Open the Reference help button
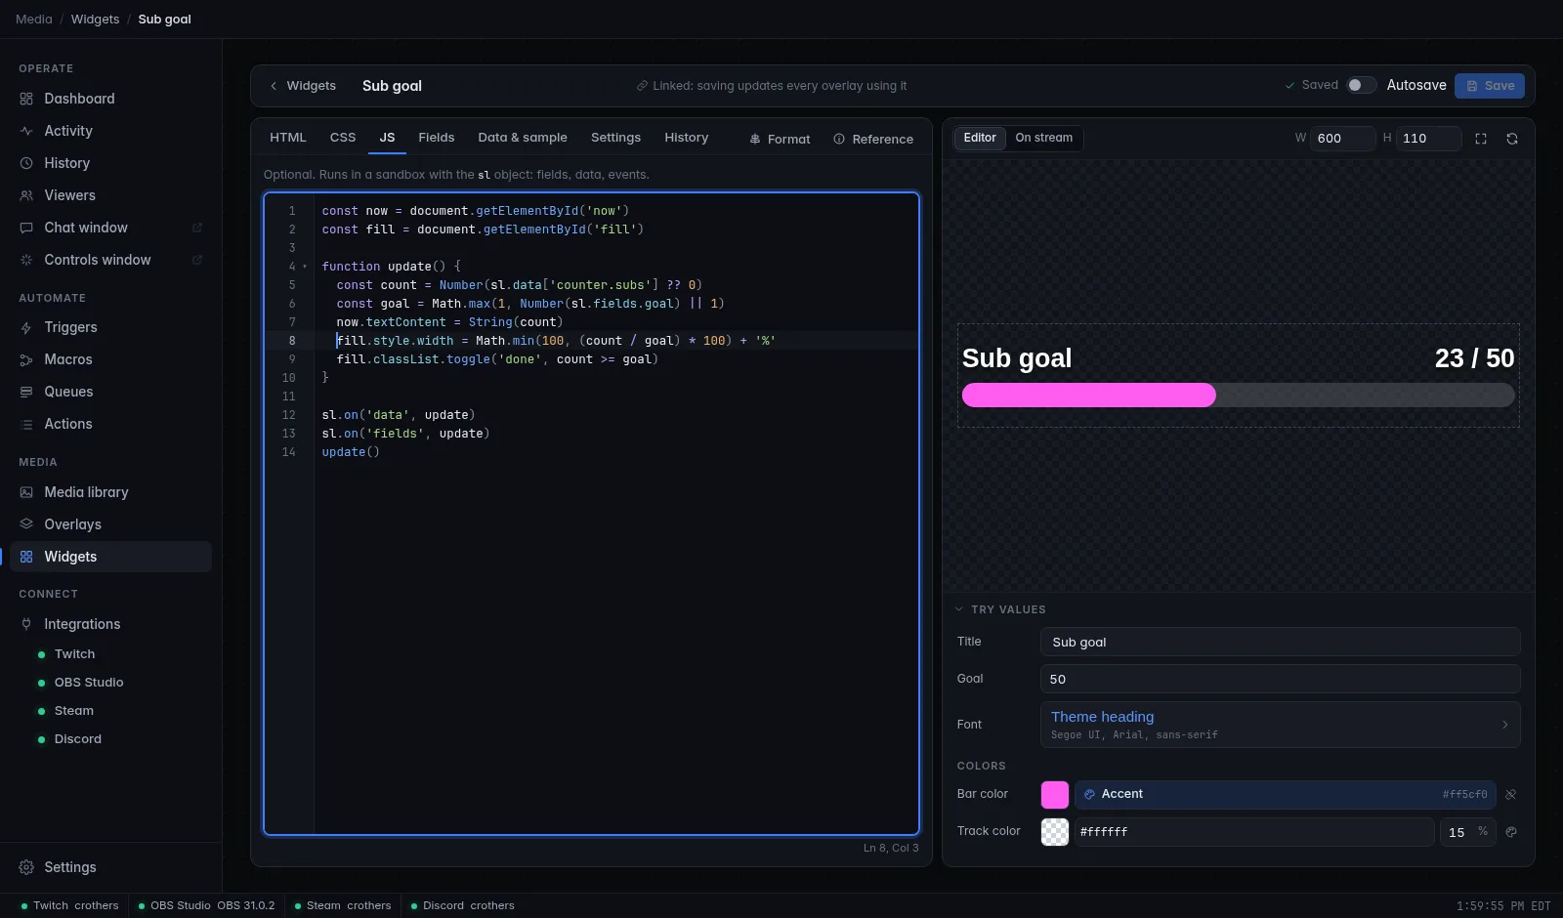Viewport: 1563px width, 918px height. 873,139
